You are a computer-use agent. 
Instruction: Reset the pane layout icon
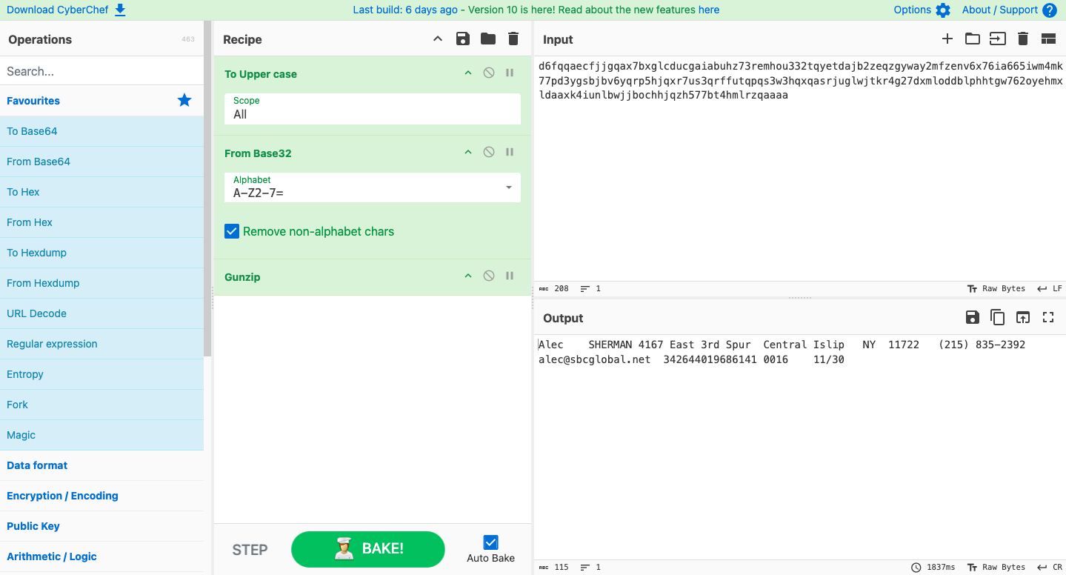[x=1047, y=39]
